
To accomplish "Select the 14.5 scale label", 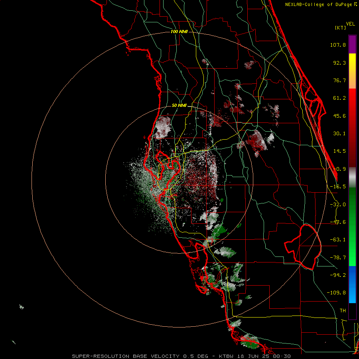I will pyautogui.click(x=339, y=151).
